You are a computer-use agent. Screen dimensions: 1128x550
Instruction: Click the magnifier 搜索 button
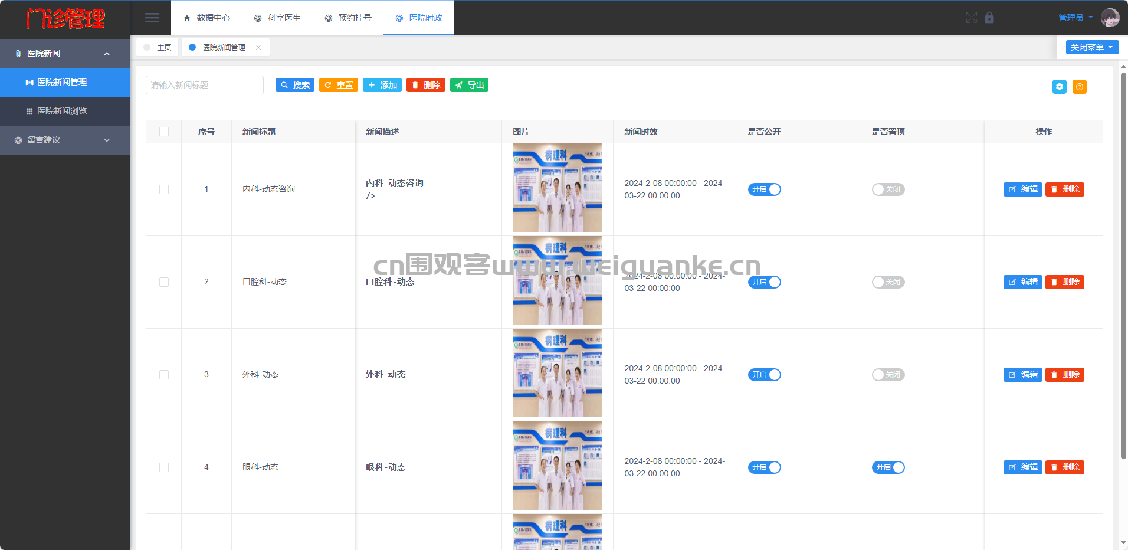click(295, 85)
